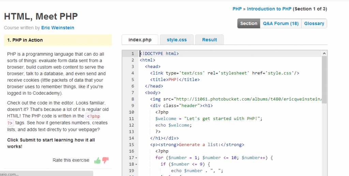Click line number 5 in the gutter

133,79
